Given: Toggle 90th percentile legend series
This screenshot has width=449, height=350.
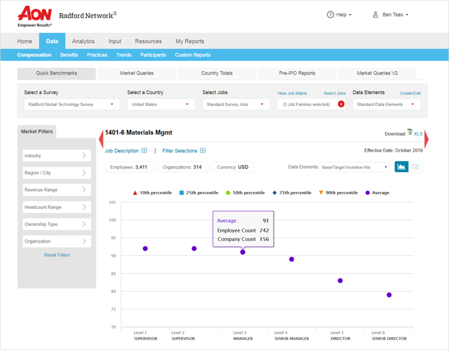Looking at the screenshot, I should [x=339, y=193].
